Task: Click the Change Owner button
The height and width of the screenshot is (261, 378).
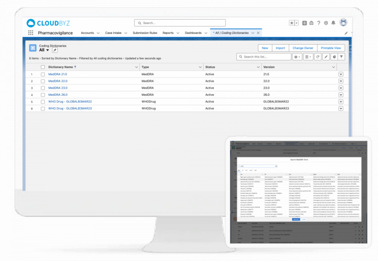Action: click(303, 48)
